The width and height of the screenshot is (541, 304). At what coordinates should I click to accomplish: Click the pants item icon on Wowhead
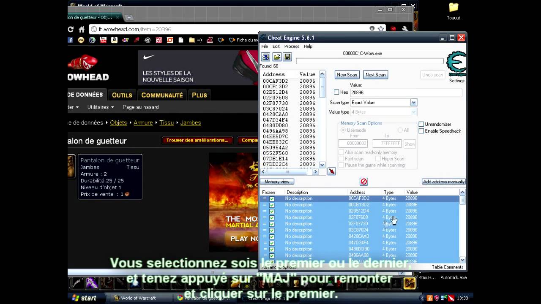(x=72, y=166)
